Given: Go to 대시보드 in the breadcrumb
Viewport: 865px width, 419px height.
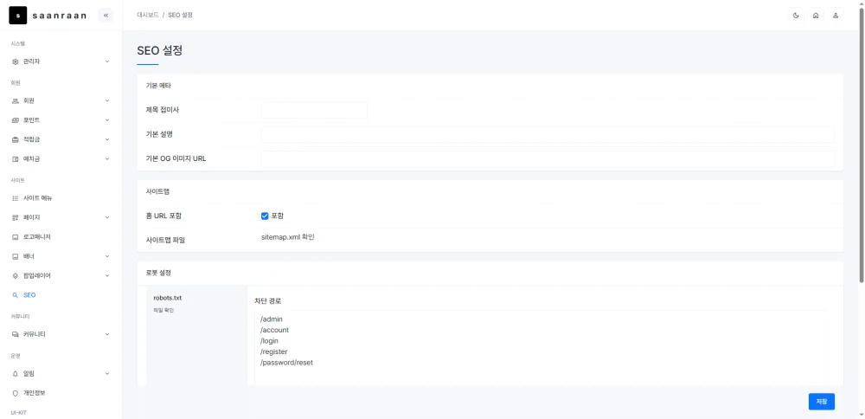Looking at the screenshot, I should pyautogui.click(x=147, y=16).
